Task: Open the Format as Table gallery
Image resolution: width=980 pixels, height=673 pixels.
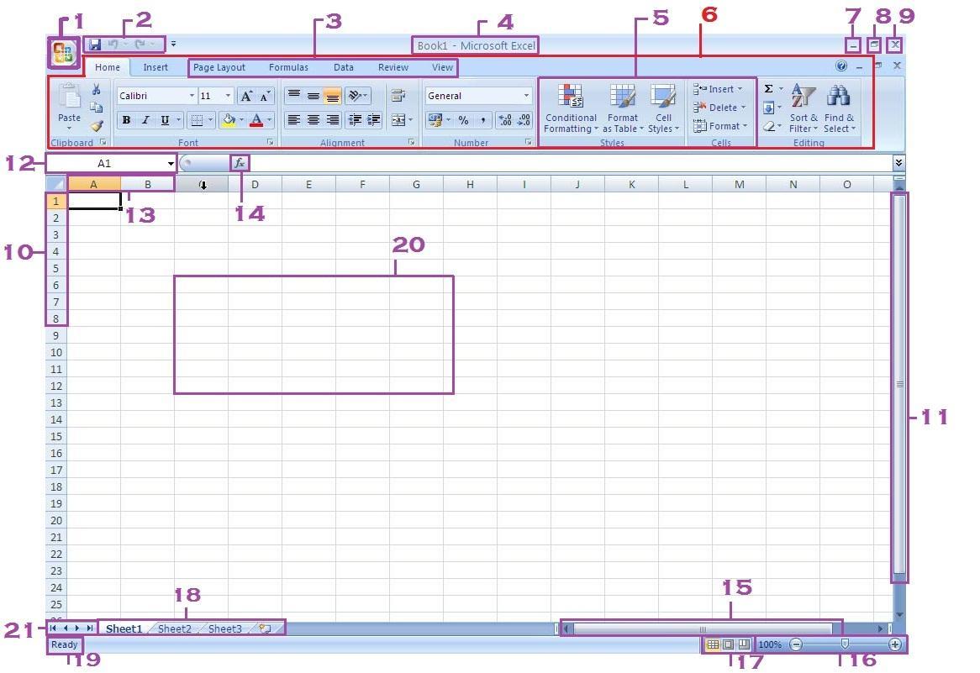Action: 623,108
